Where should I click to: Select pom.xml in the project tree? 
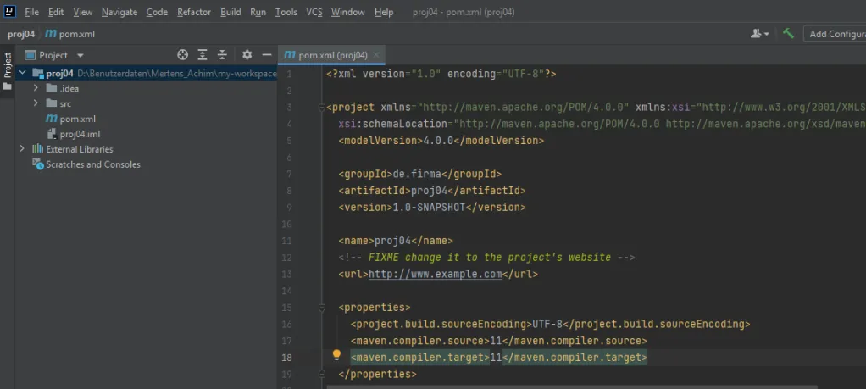(x=70, y=119)
